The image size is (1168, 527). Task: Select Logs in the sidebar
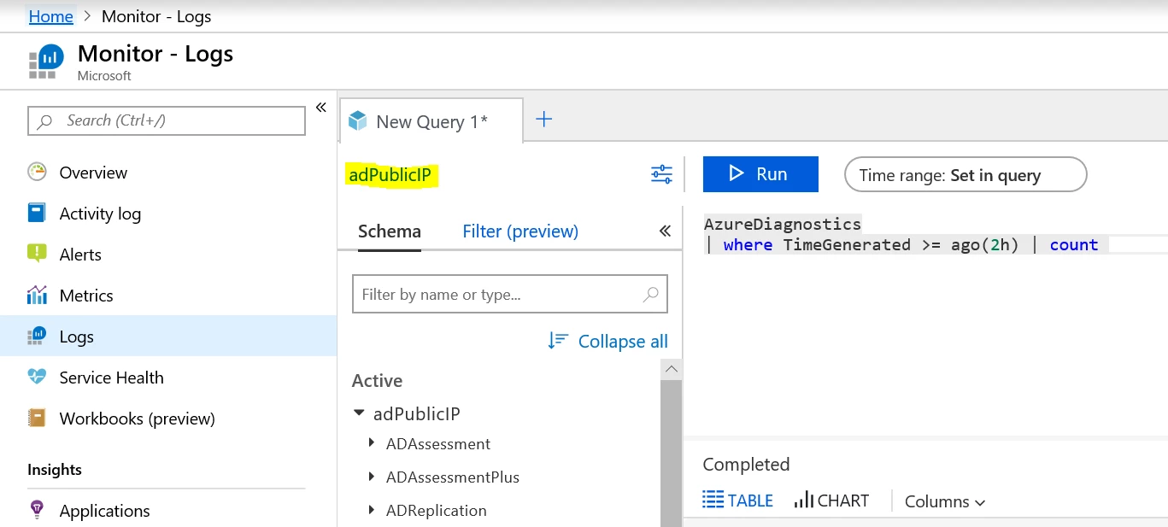tap(168, 337)
